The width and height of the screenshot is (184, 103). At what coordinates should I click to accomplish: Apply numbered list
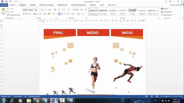[x=64, y=10]
